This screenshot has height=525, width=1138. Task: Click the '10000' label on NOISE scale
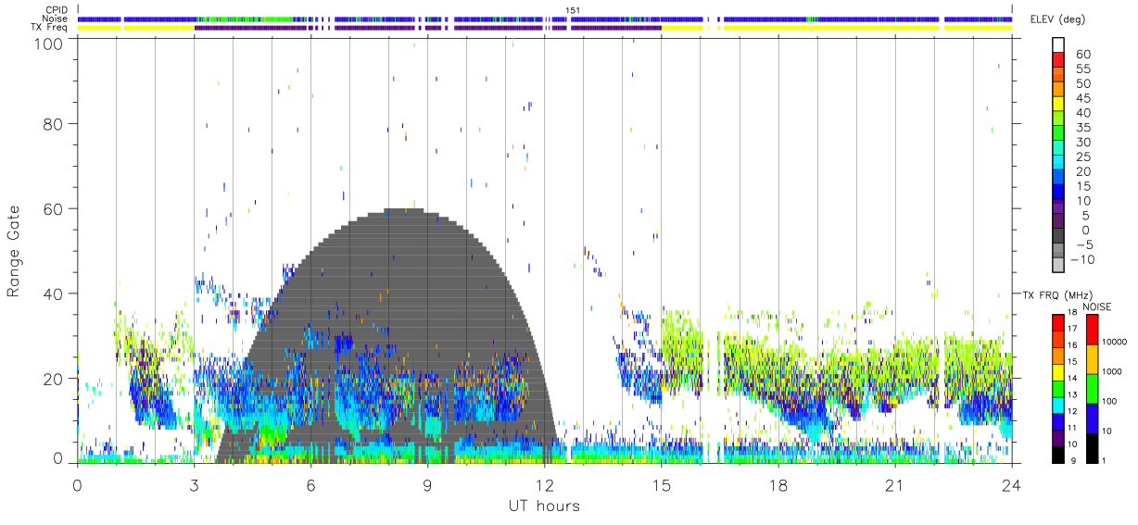pyautogui.click(x=1117, y=343)
